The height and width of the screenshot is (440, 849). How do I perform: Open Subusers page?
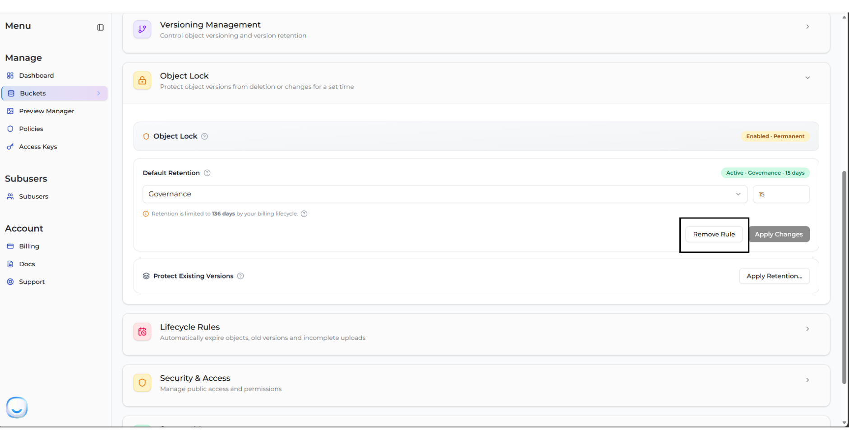pyautogui.click(x=33, y=196)
